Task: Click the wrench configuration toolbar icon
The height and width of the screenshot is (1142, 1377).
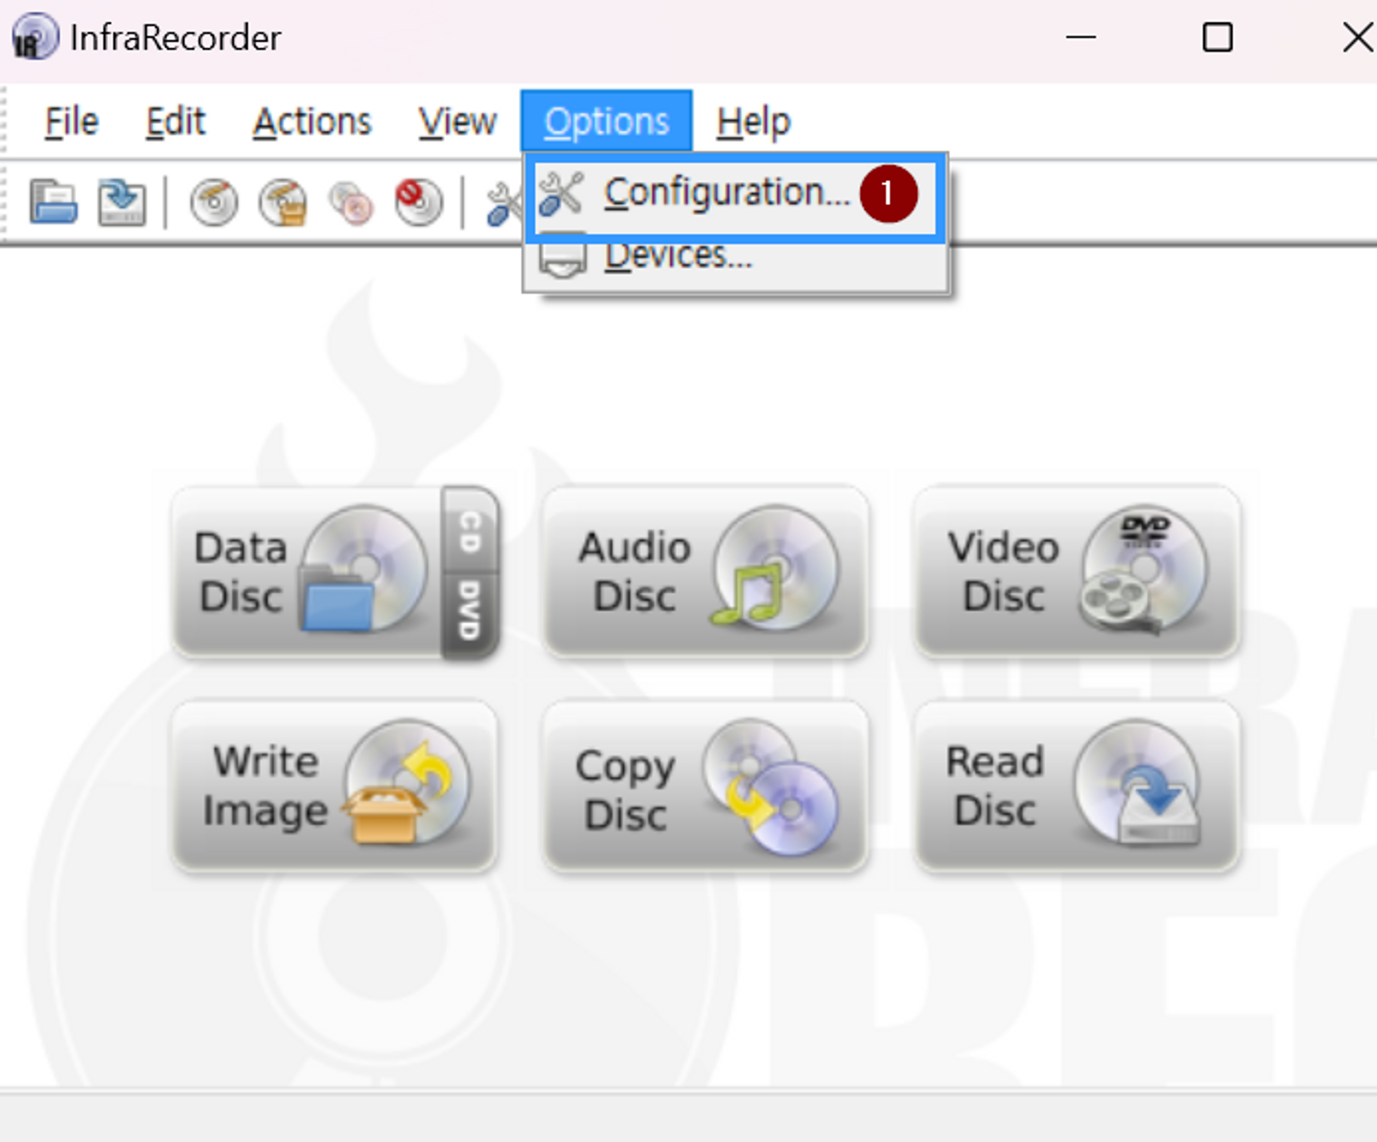Action: 504,204
